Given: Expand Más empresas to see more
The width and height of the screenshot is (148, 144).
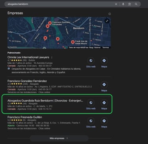Looking at the screenshot, I should coord(59,138).
